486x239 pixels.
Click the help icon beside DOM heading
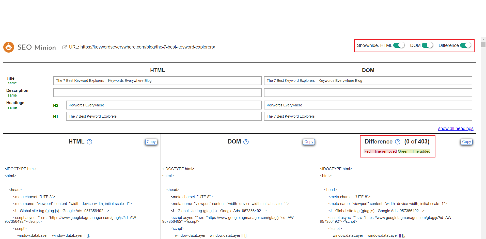pos(246,142)
